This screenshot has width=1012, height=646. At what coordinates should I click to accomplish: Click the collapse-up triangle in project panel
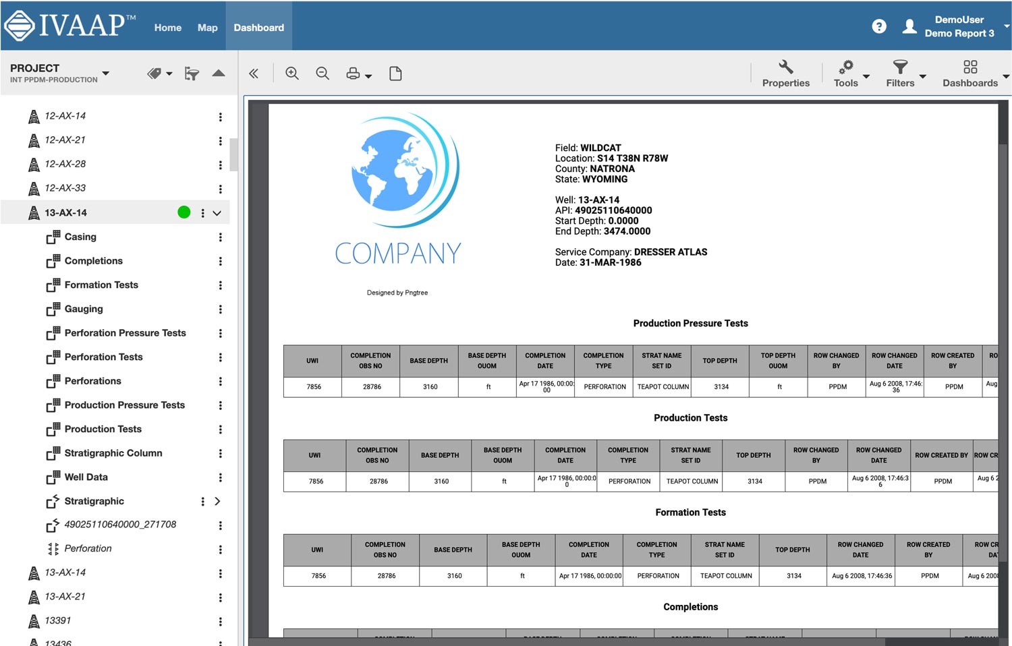pyautogui.click(x=219, y=73)
